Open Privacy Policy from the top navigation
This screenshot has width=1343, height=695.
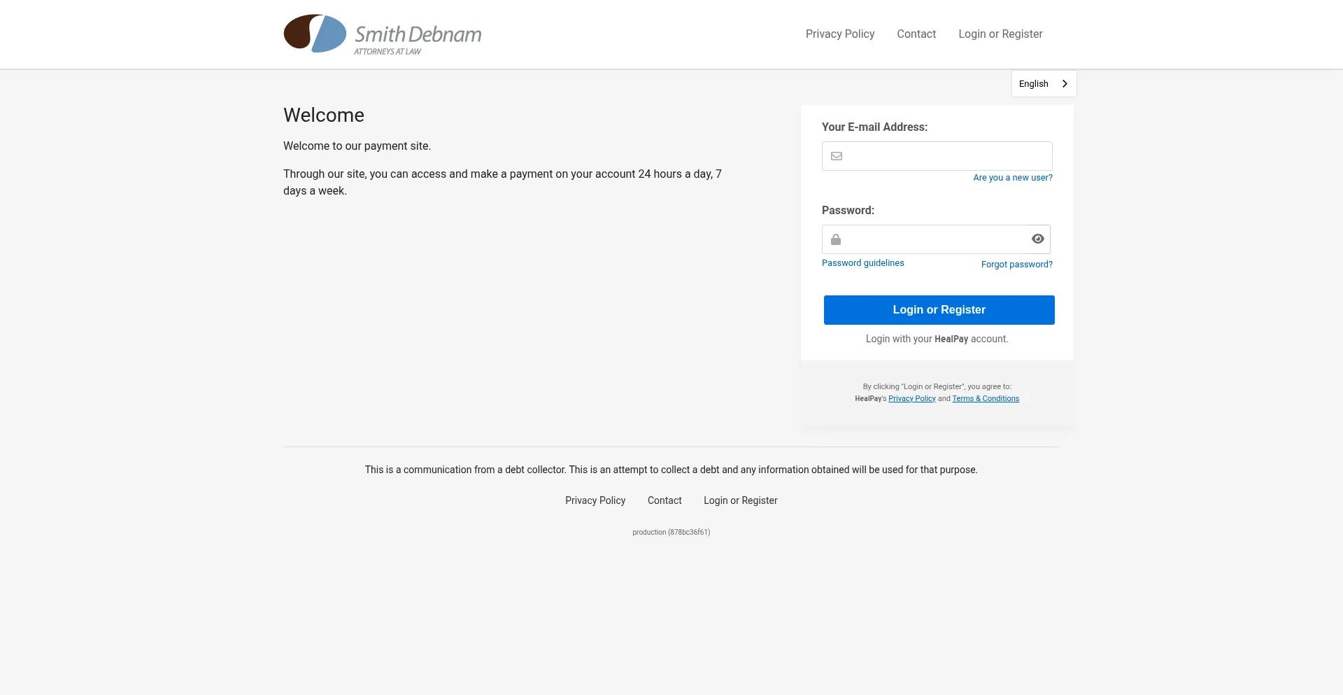[839, 34]
